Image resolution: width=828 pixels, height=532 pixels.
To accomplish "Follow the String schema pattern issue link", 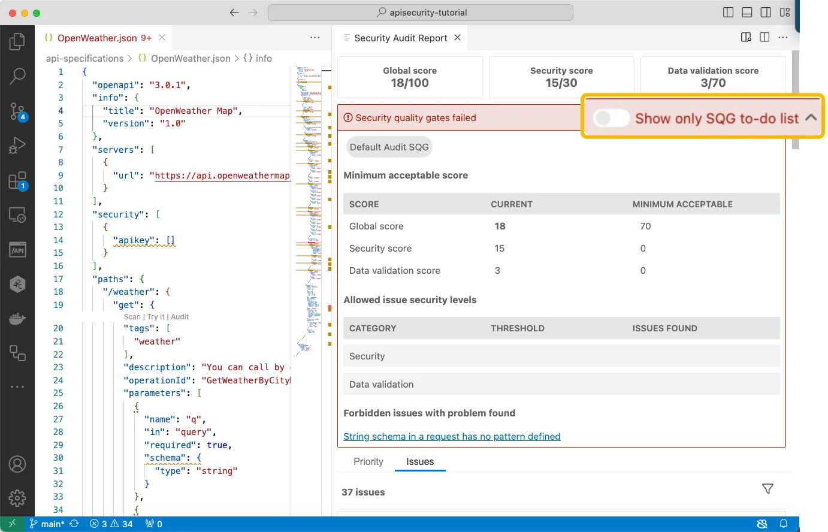I will 451,436.
